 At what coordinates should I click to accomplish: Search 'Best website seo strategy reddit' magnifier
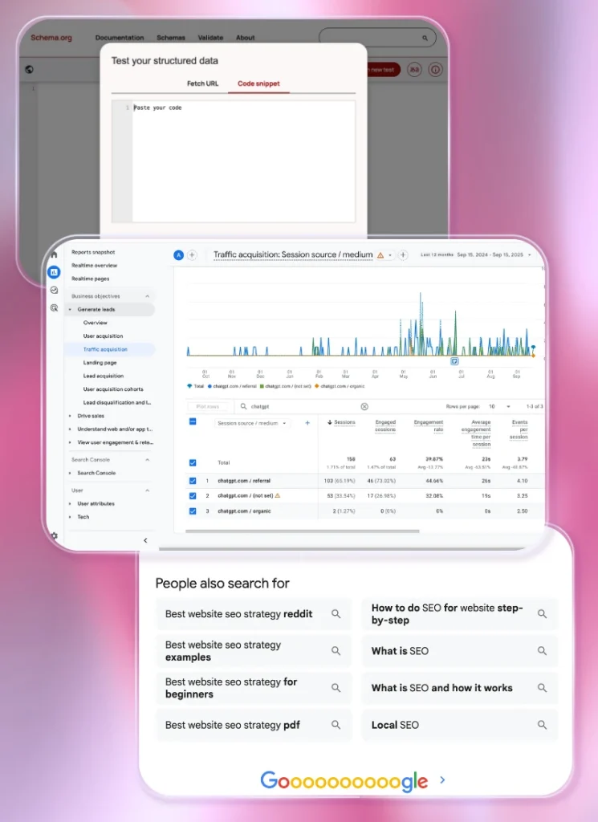336,614
